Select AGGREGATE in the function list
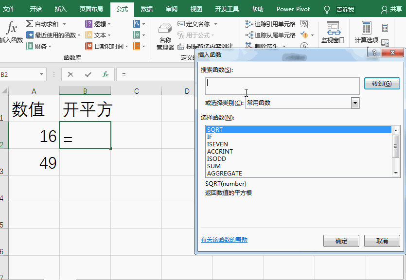Image resolution: width=406 pixels, height=280 pixels. [299, 173]
